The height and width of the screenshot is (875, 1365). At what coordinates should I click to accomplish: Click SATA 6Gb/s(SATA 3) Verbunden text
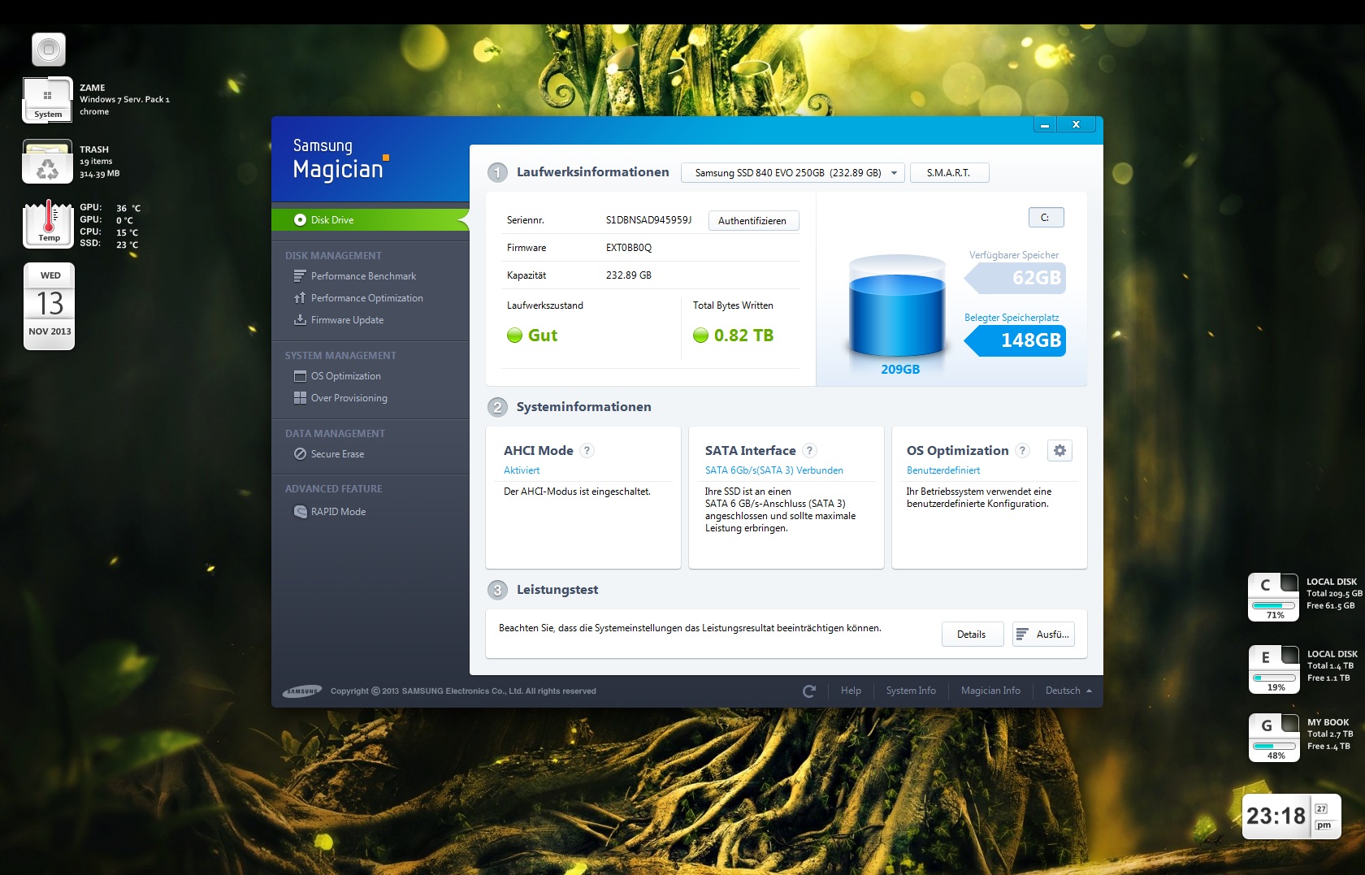774,470
